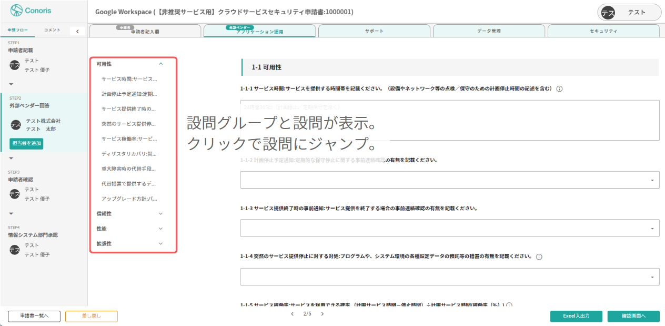
Task: Go to previous page with the left arrow
Action: 293,314
